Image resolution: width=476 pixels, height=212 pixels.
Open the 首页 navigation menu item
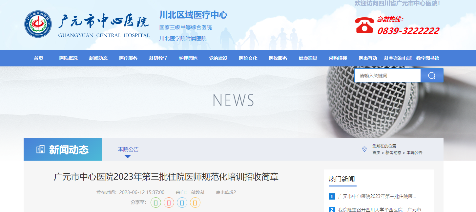[x=38, y=58]
